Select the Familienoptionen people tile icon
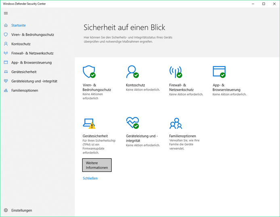The image size is (280, 217). click(176, 123)
